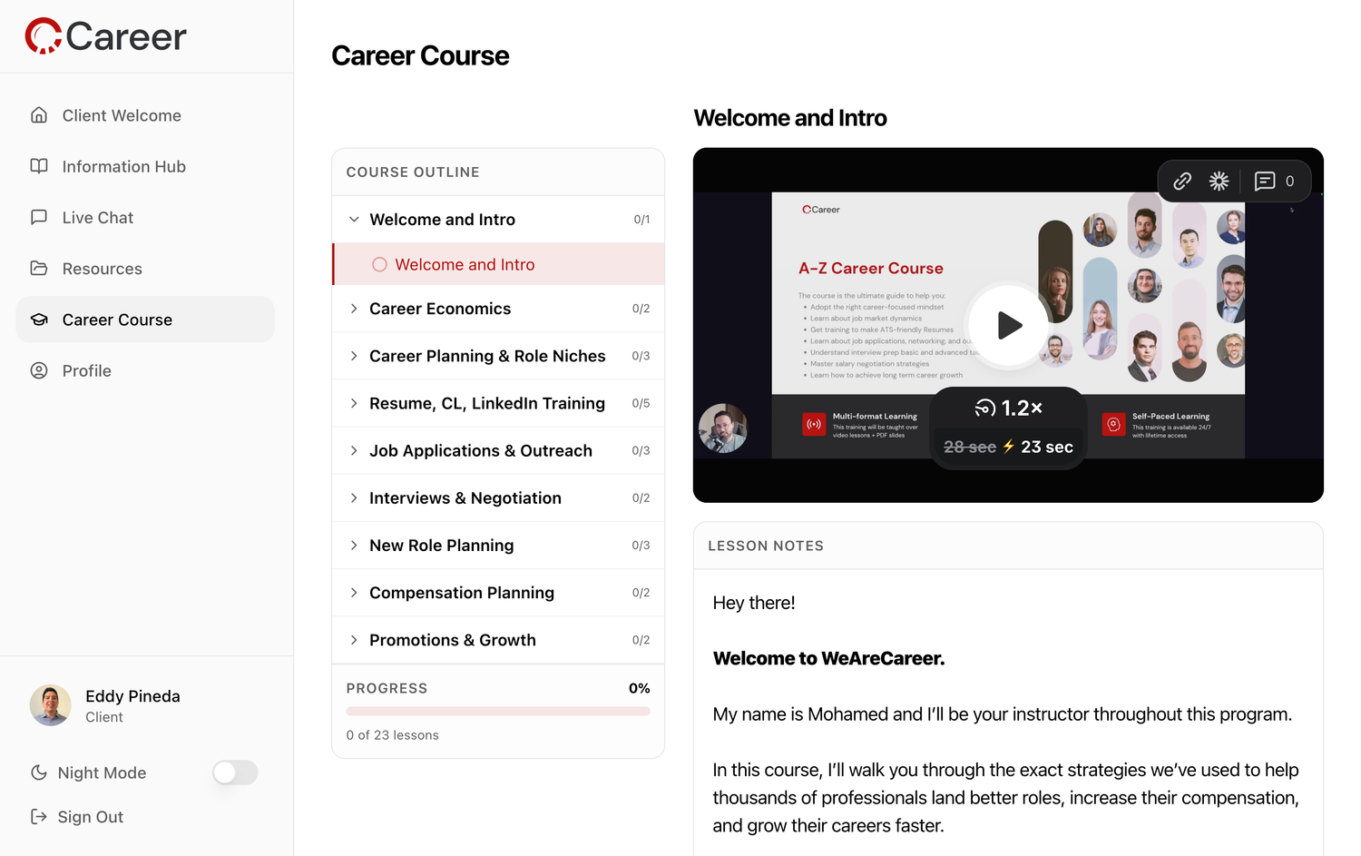Click the Profile user icon
Screen dimensions: 1361x856
click(39, 370)
